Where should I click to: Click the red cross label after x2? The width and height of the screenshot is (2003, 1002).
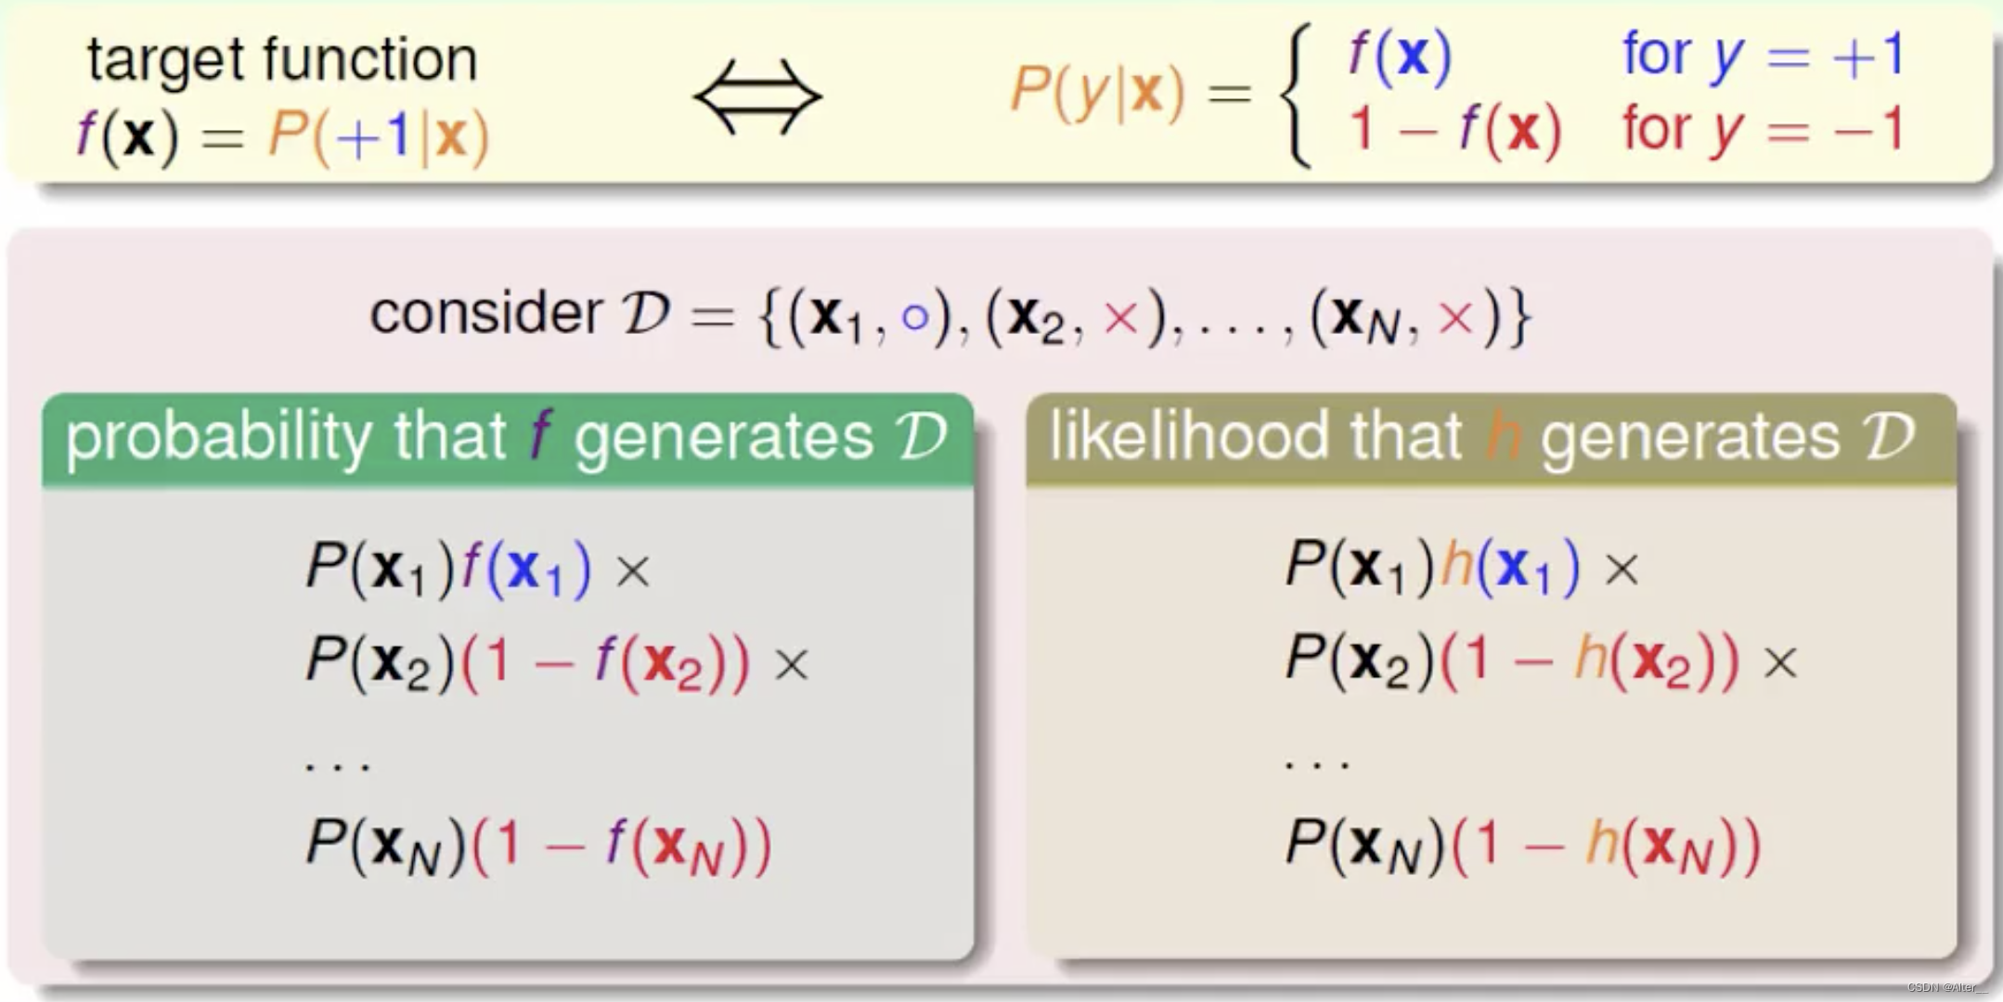tap(1120, 318)
